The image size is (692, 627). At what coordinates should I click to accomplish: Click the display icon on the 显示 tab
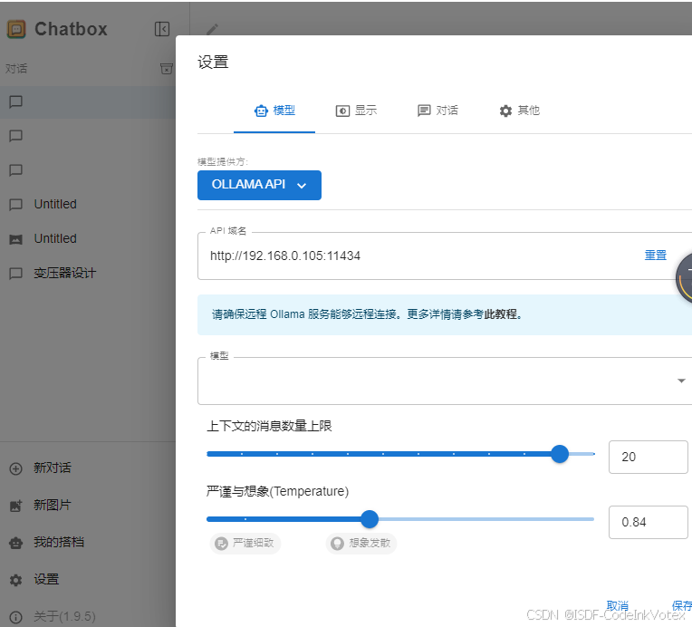click(x=342, y=111)
